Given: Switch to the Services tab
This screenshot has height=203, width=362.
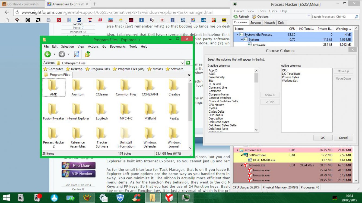Looking at the screenshot, I should [256, 23].
